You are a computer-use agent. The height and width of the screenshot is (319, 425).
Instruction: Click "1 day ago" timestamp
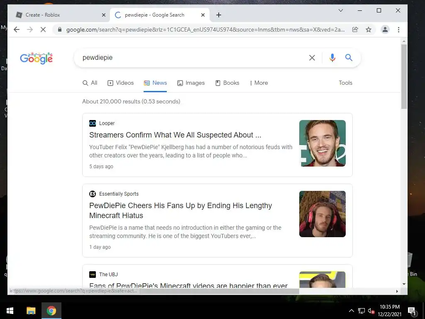100,247
